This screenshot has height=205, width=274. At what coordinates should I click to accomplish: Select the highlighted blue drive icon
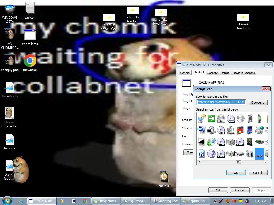click(x=260, y=154)
